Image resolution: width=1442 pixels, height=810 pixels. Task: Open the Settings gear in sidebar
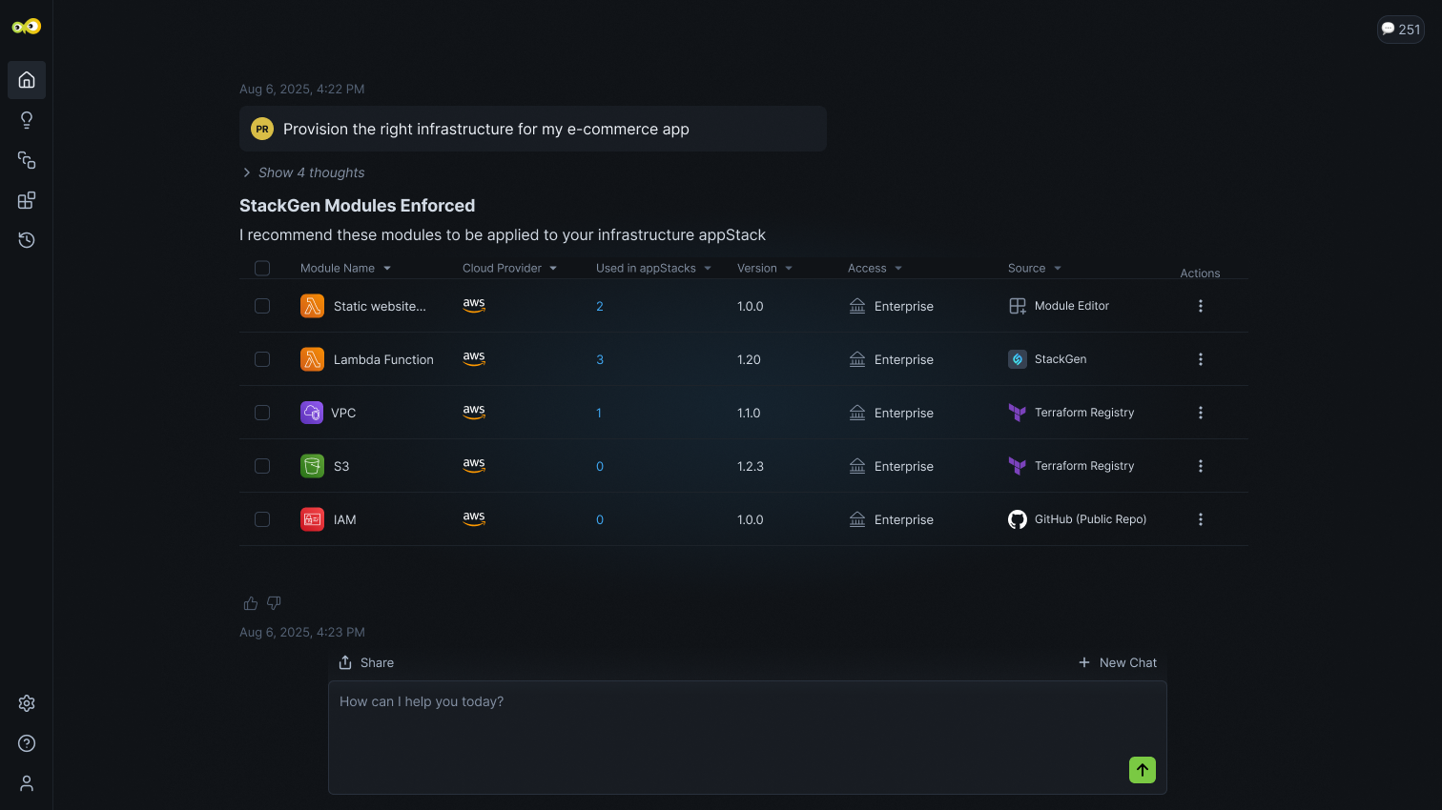coord(27,703)
